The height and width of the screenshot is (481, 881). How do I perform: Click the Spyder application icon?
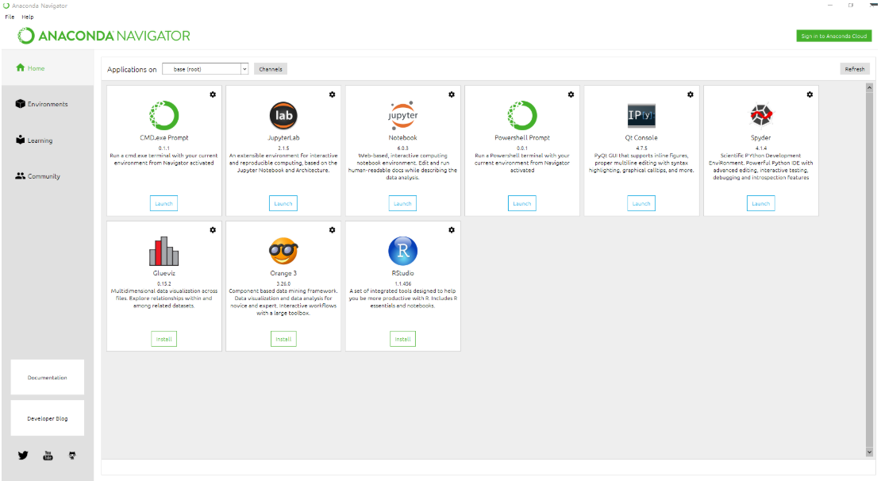click(x=761, y=115)
